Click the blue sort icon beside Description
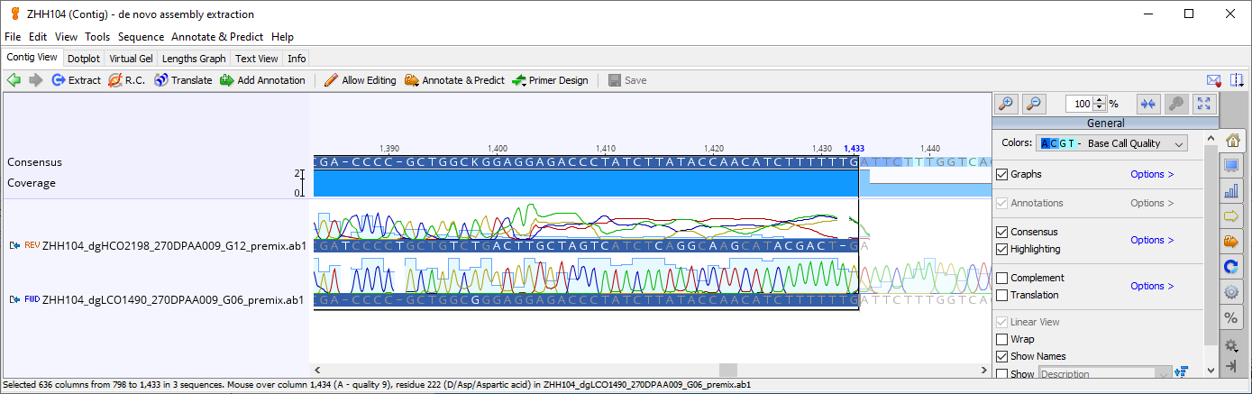1252x394 pixels. click(1183, 371)
